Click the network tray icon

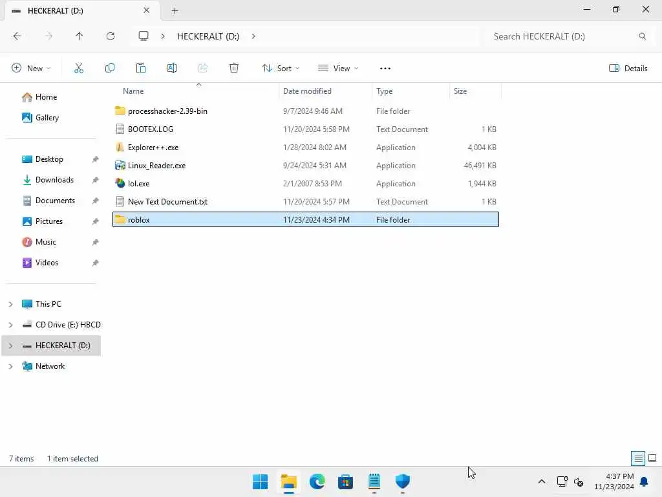click(x=562, y=481)
